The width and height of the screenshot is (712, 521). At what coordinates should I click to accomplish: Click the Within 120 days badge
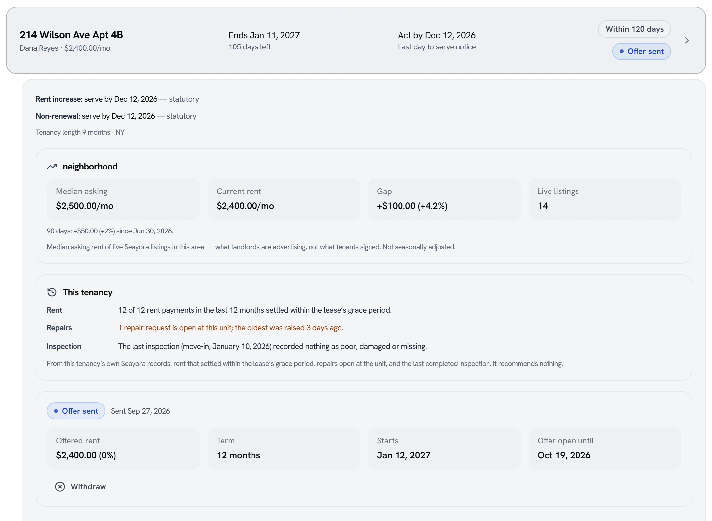635,29
